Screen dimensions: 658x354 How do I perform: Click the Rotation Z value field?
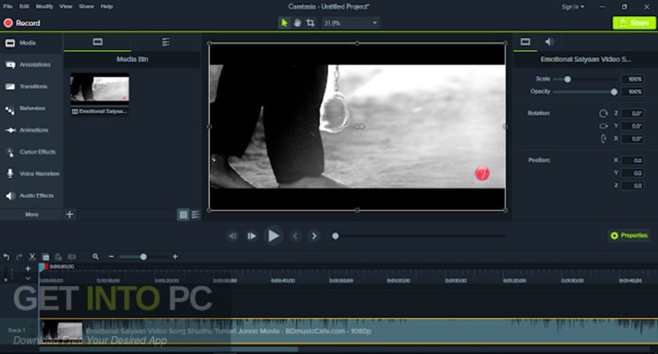point(632,113)
